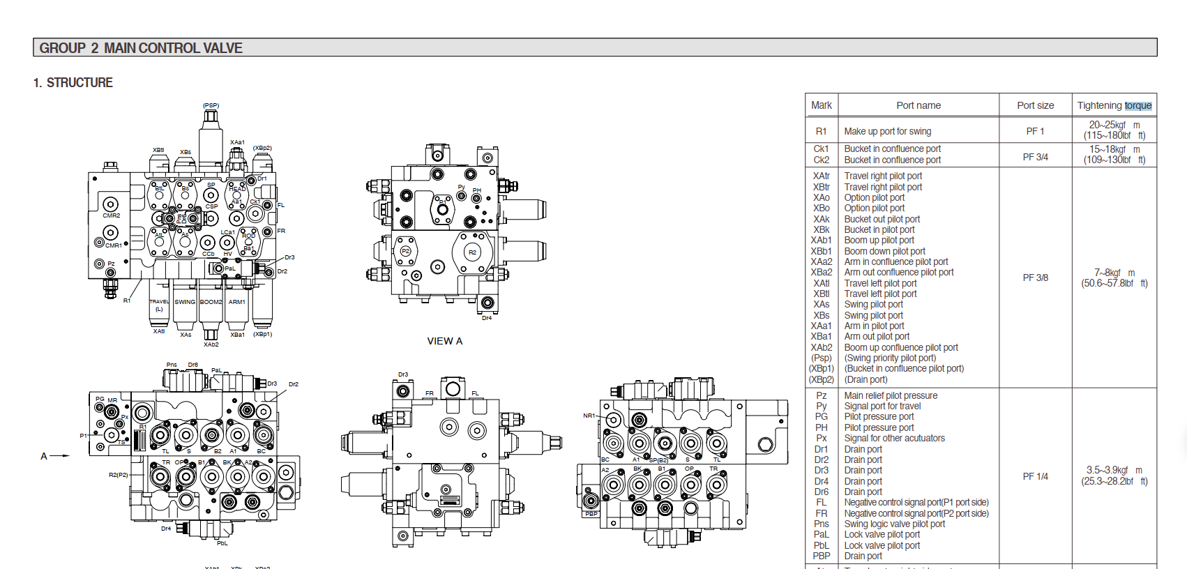
Task: Click the (PSP) label atop the valve
Action: coord(211,105)
